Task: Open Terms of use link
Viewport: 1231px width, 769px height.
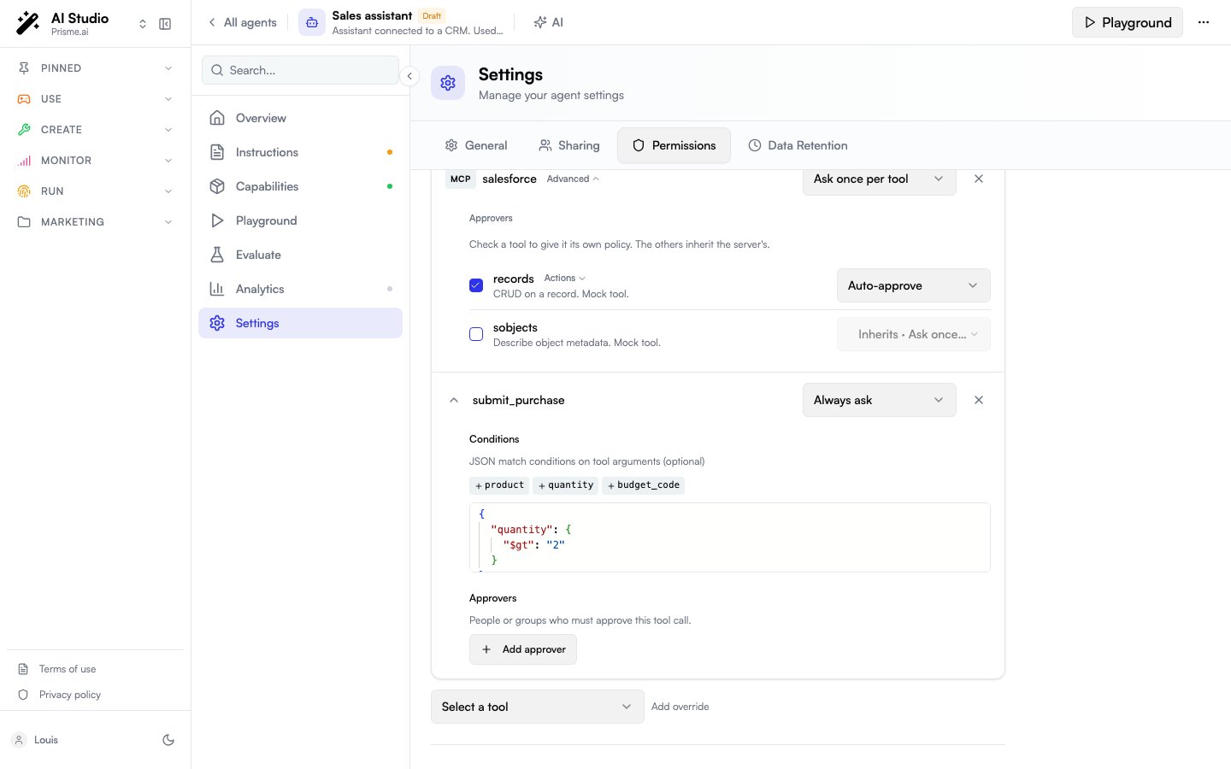Action: [x=68, y=669]
